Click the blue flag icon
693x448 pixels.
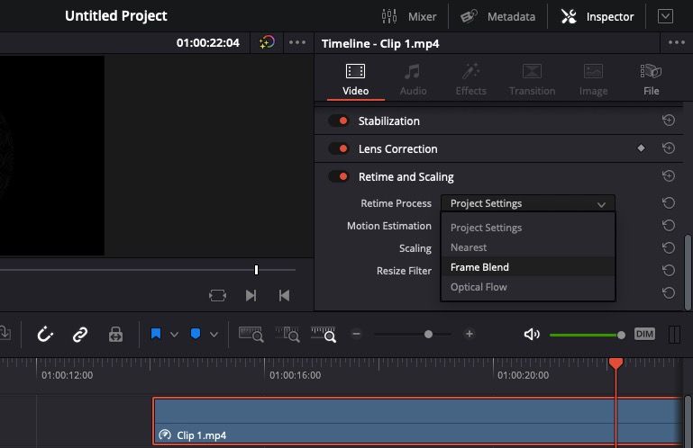pyautogui.click(x=156, y=335)
